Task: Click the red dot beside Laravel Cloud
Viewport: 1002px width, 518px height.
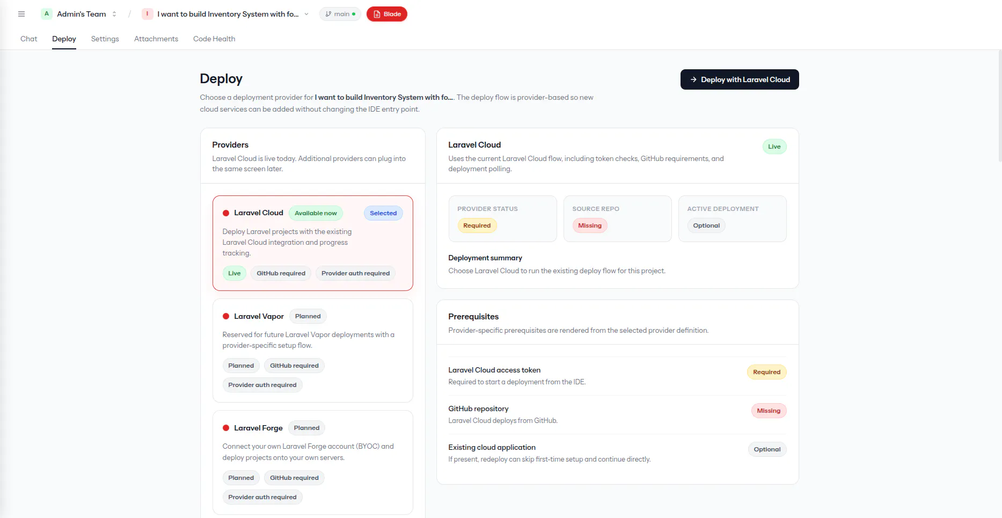Action: [226, 213]
